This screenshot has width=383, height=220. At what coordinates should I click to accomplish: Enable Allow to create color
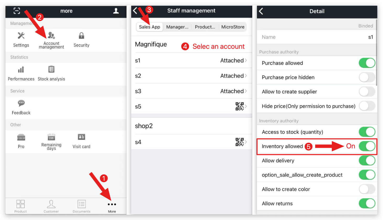click(x=367, y=189)
